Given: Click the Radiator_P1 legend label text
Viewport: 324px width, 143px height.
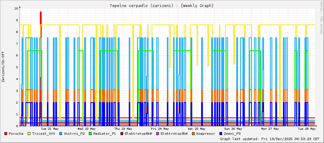Looking at the screenshot, I should coord(105,134).
